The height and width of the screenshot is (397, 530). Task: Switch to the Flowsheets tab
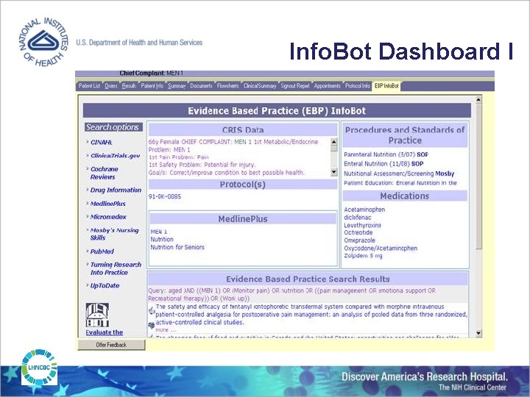(x=227, y=86)
